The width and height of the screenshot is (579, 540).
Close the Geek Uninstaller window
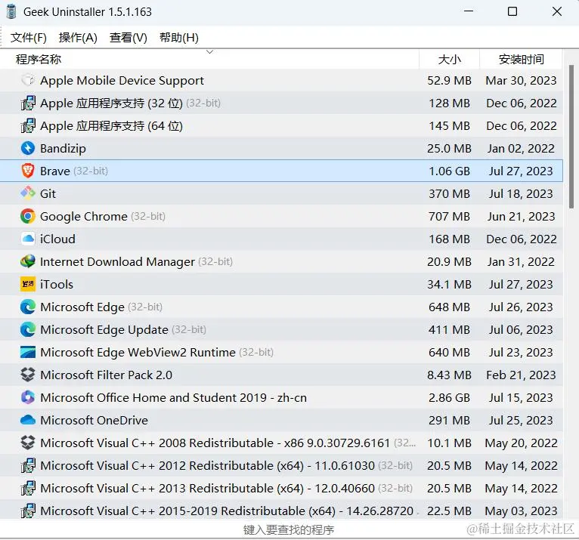pos(557,11)
